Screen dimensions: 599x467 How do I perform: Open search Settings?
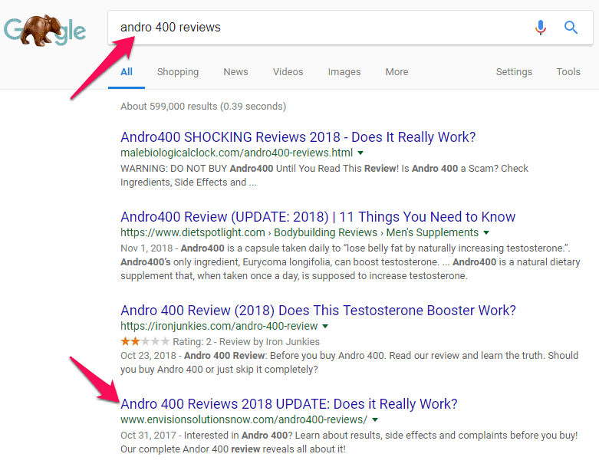(x=514, y=72)
